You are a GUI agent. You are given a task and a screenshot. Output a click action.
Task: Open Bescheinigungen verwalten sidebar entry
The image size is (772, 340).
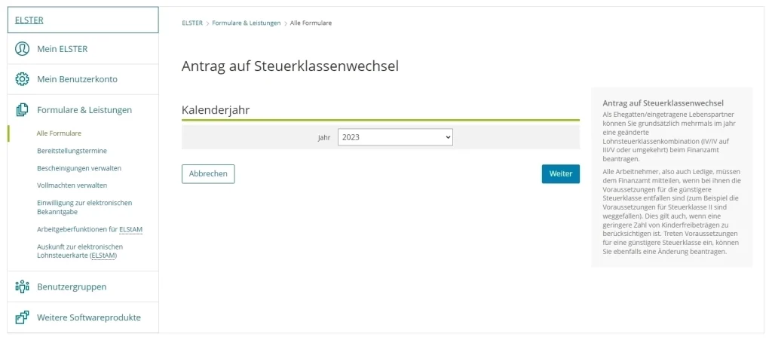coord(79,168)
